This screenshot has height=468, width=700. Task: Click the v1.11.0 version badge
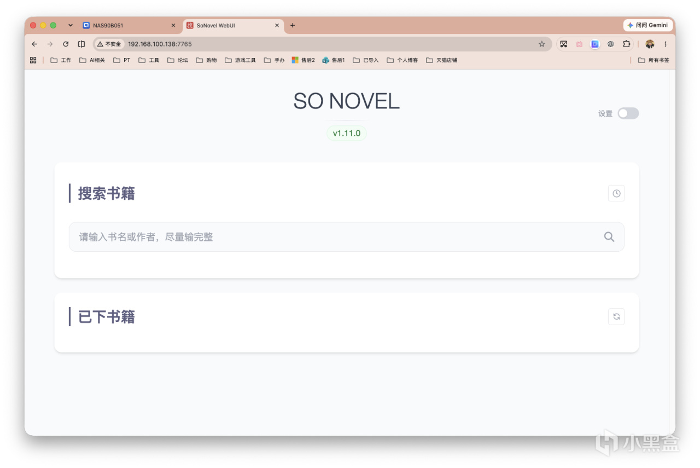click(347, 133)
